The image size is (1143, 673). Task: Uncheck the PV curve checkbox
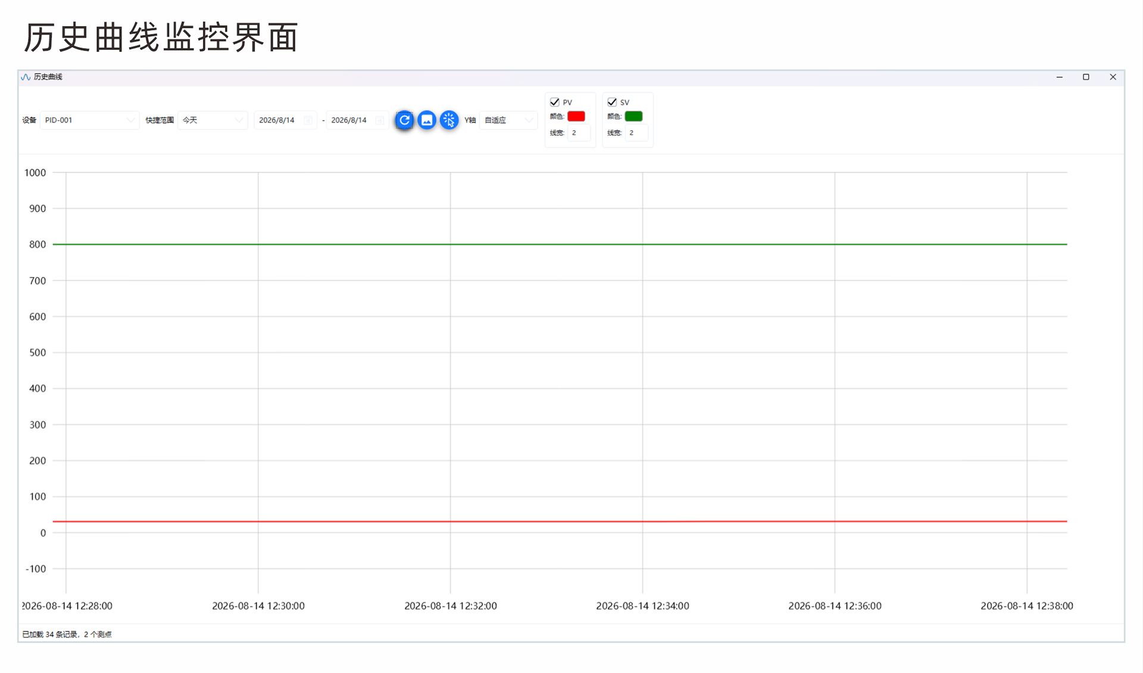554,102
